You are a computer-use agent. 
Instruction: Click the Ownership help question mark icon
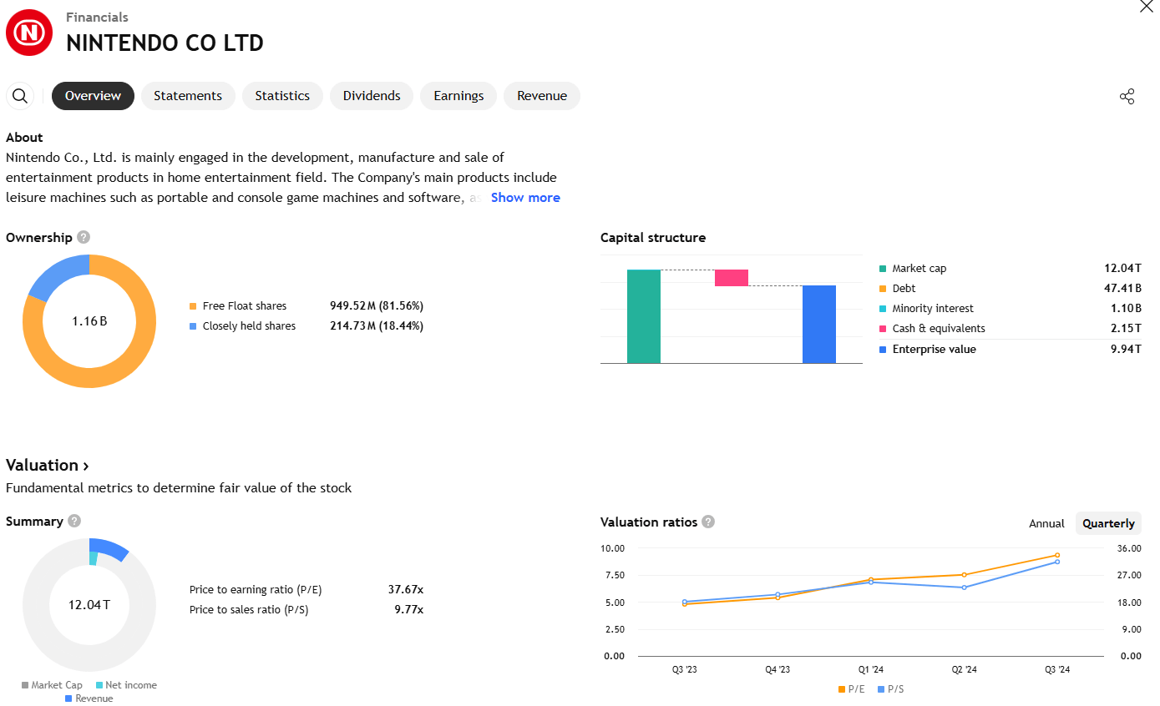(x=84, y=238)
